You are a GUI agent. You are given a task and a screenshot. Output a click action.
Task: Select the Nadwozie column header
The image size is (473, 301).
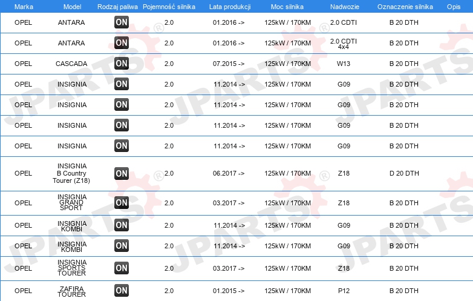[345, 7]
